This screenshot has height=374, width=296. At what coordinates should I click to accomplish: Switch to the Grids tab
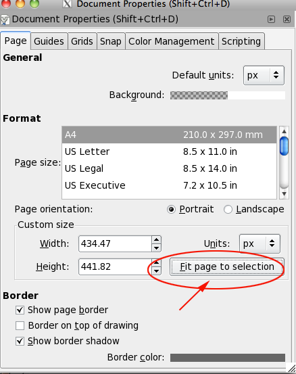(x=82, y=41)
